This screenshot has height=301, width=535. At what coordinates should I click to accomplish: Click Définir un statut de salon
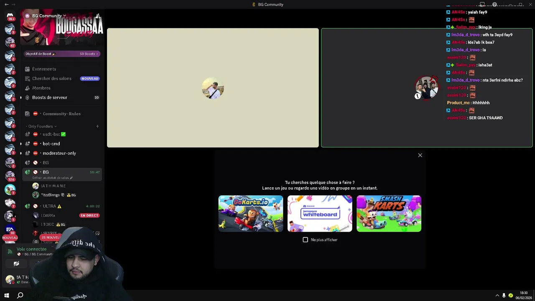coord(52,178)
